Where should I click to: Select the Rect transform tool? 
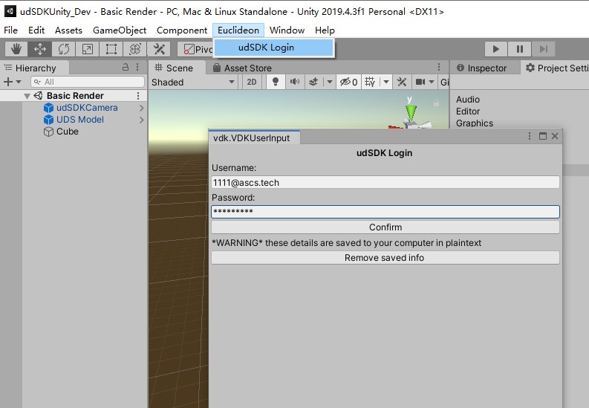(x=111, y=49)
